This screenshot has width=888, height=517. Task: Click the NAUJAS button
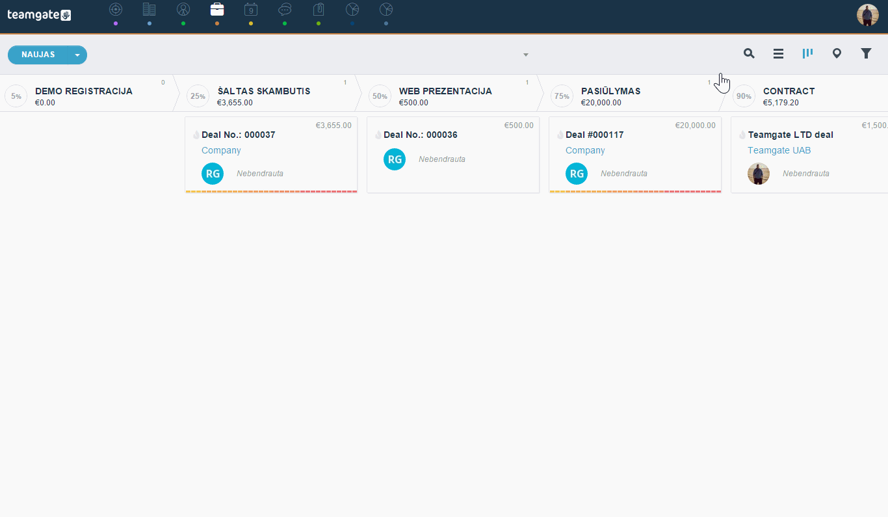[x=38, y=55]
